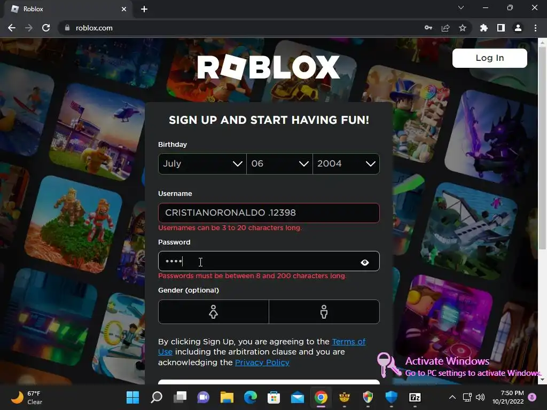547x410 pixels.
Task: Select the female gender option
Action: (214, 312)
